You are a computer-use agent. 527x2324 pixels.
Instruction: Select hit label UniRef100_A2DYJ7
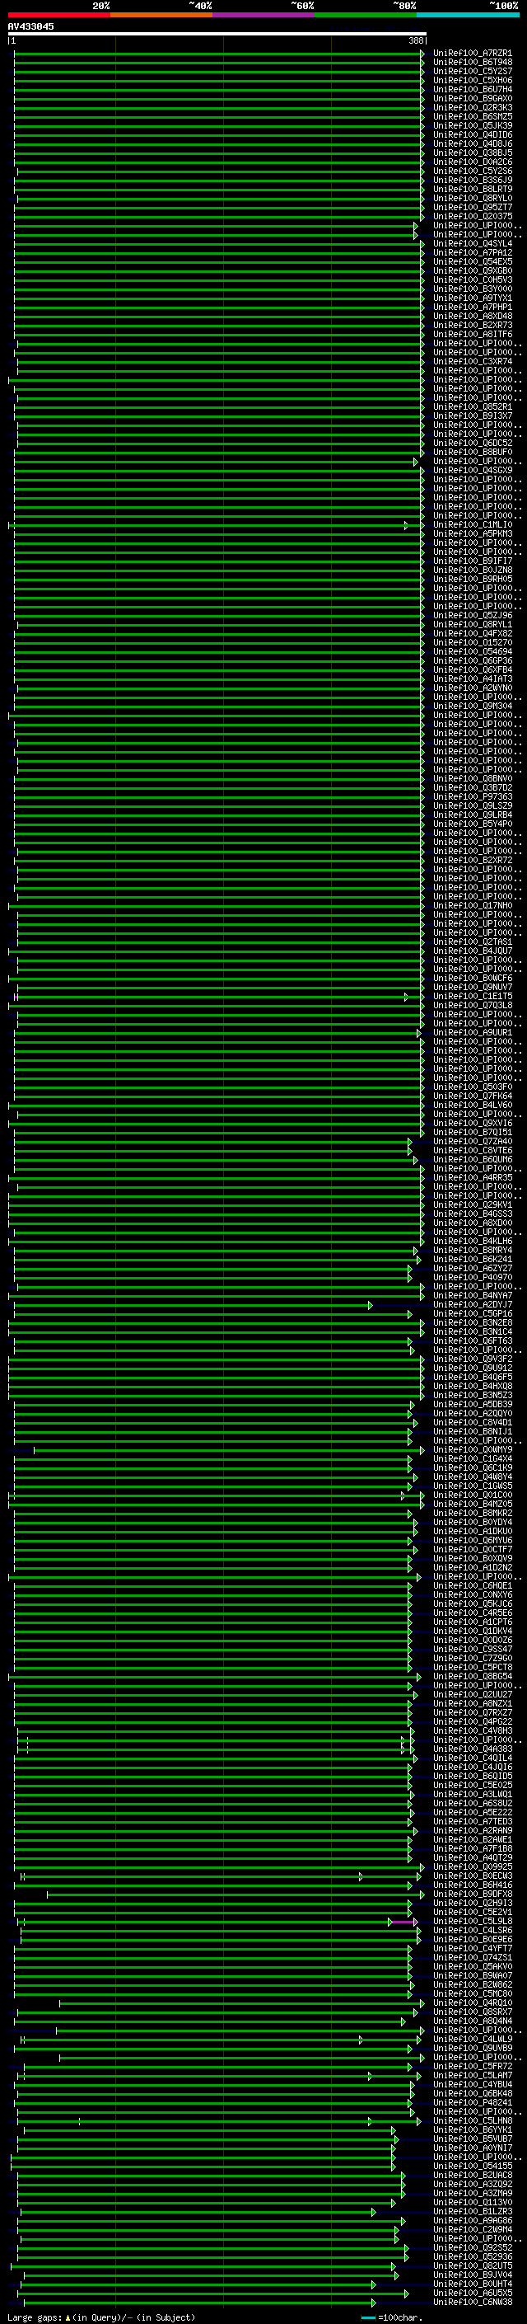point(472,1304)
